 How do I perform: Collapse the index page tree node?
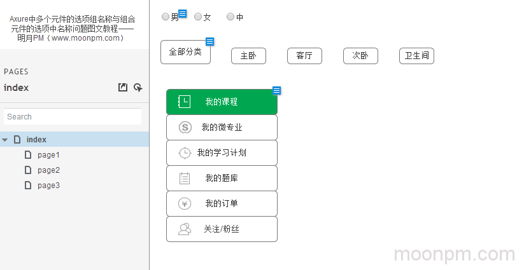click(5, 140)
